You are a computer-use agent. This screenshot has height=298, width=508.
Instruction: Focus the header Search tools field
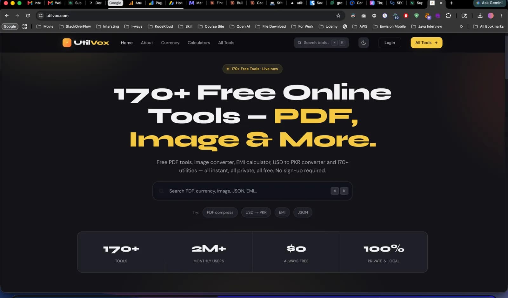click(321, 43)
